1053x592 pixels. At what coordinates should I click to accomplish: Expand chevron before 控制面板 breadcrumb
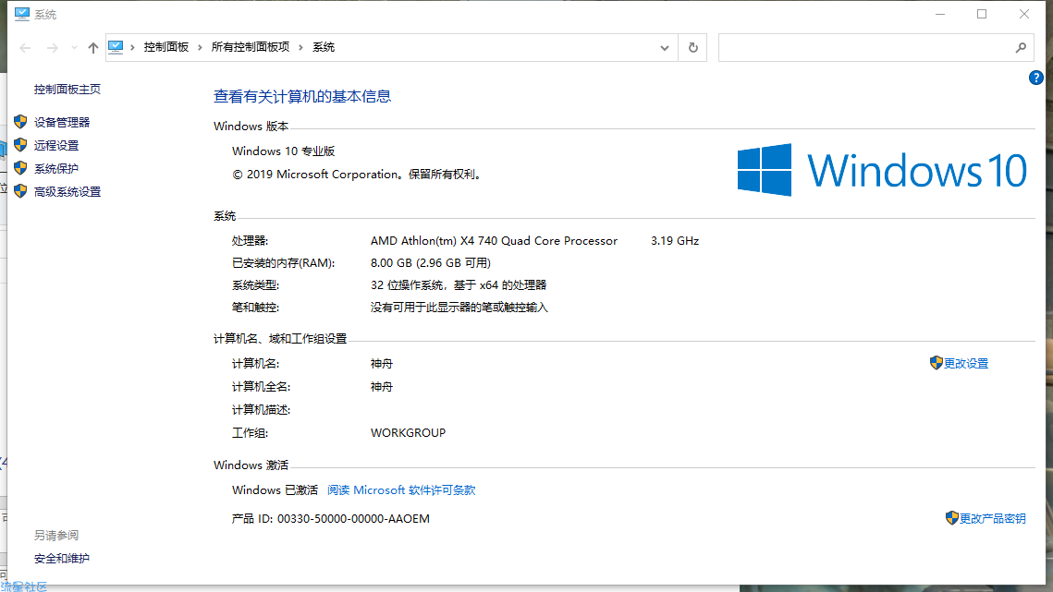(x=133, y=47)
